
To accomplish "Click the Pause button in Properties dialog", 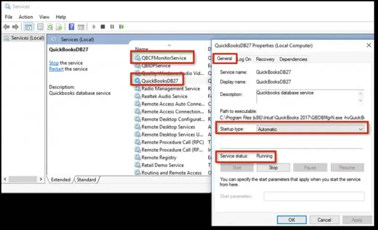I will (310, 167).
